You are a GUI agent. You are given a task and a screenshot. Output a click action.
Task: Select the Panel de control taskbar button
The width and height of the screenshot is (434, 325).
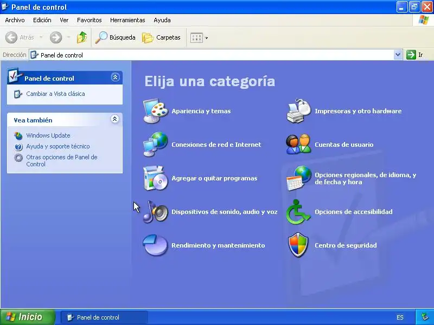104,317
